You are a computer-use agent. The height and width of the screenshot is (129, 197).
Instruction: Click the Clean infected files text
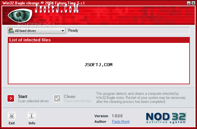(x=78, y=101)
